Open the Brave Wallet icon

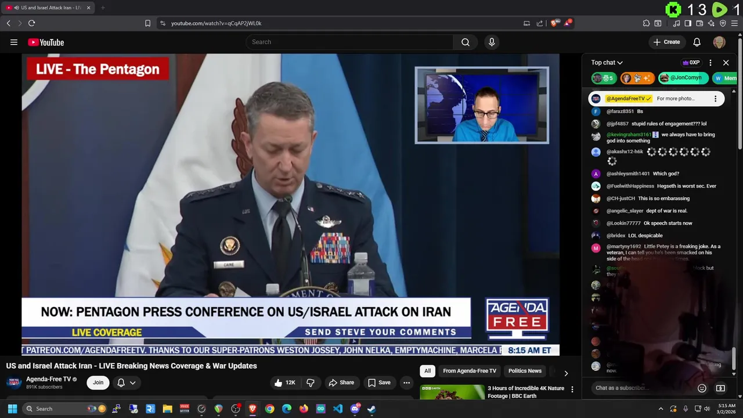click(699, 23)
